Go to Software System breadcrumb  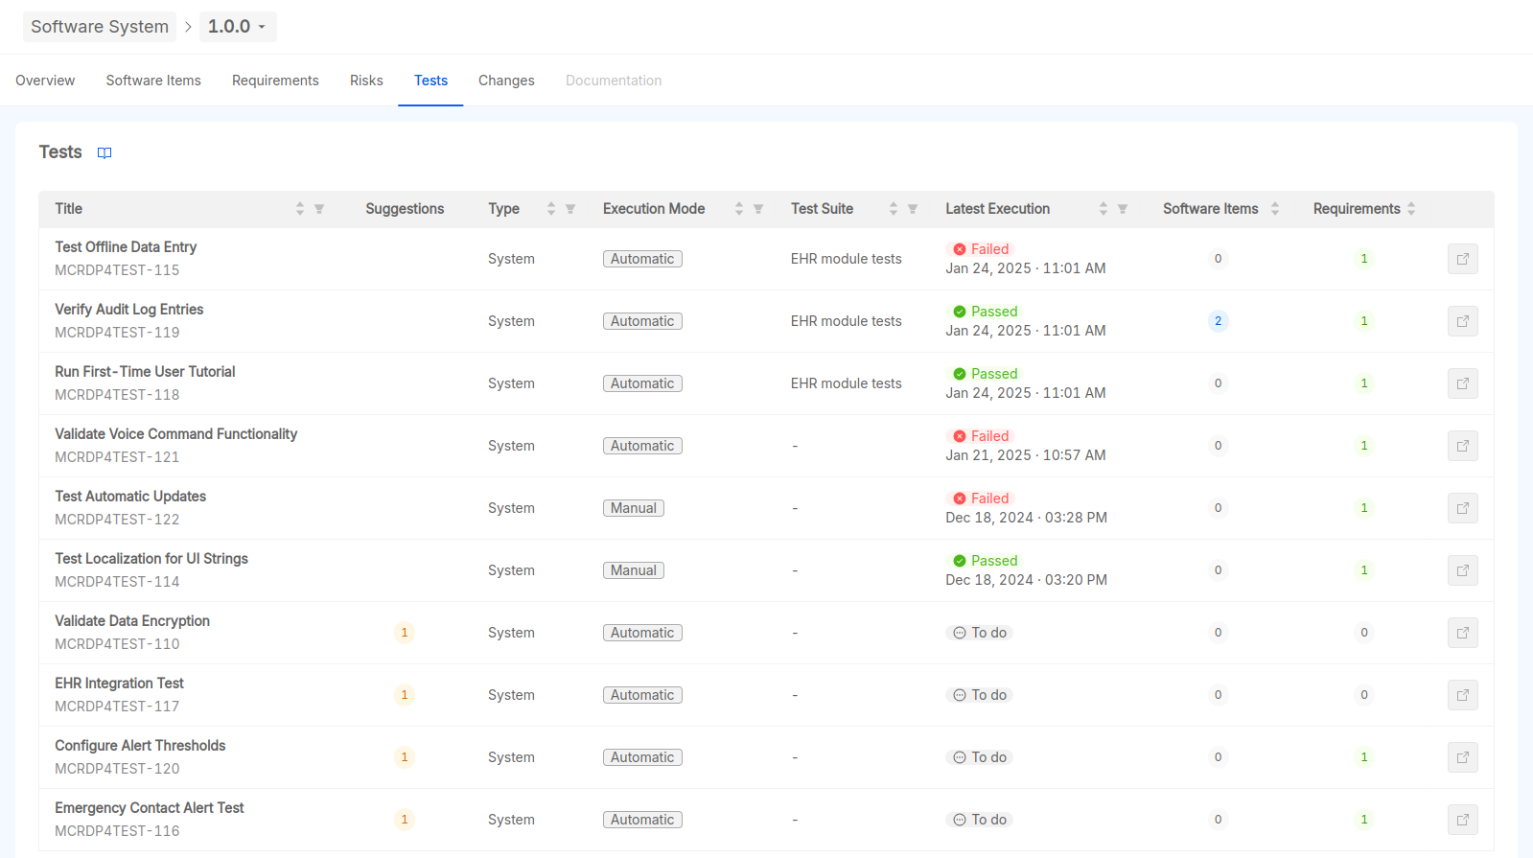pyautogui.click(x=100, y=27)
